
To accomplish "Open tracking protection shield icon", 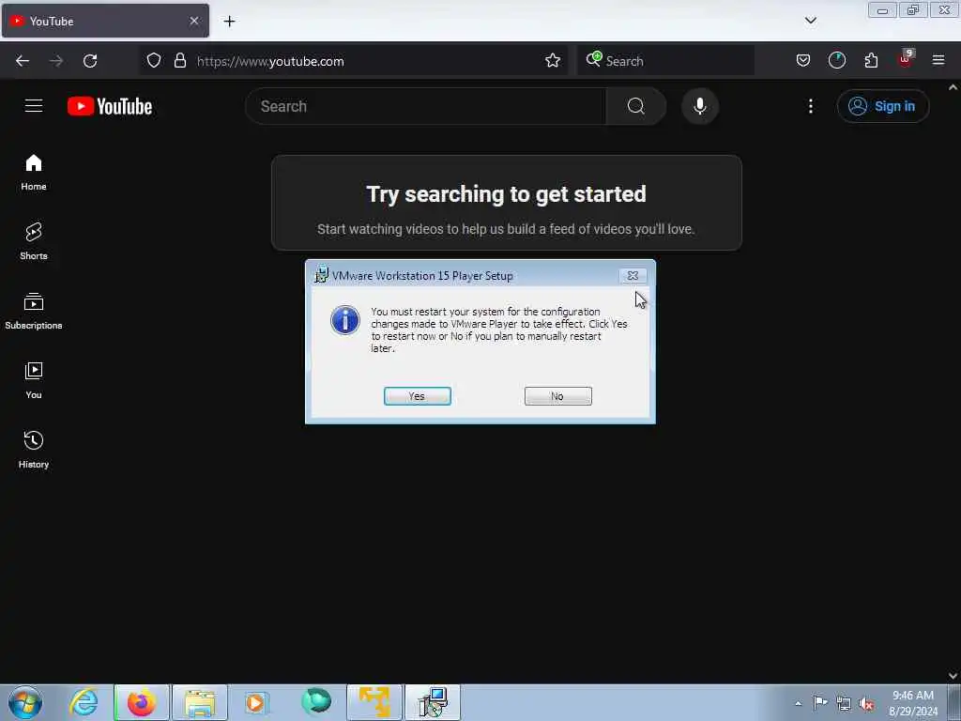I will [154, 61].
